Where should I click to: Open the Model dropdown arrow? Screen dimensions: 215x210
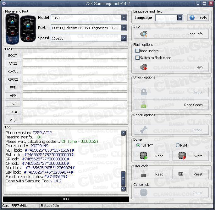click(124, 18)
